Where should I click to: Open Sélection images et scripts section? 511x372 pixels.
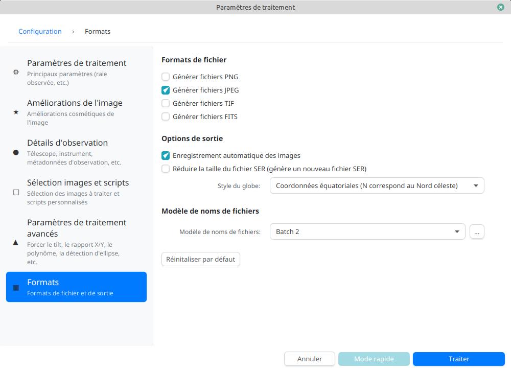(76, 192)
